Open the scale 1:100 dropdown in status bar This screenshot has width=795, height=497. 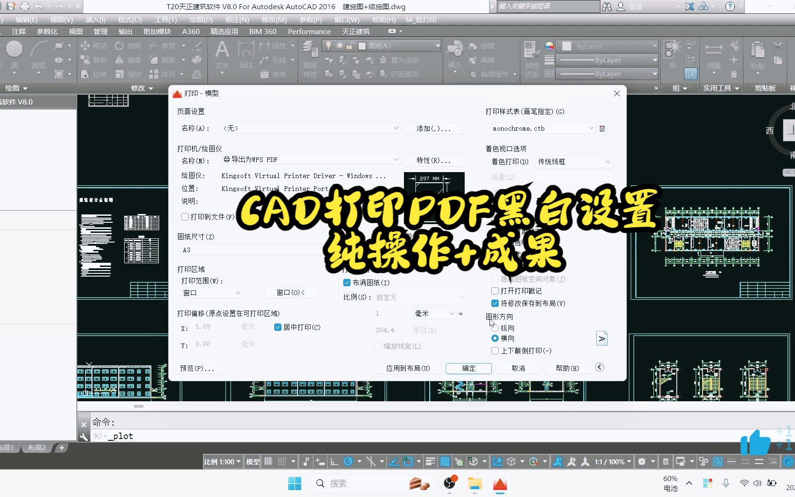coord(223,462)
